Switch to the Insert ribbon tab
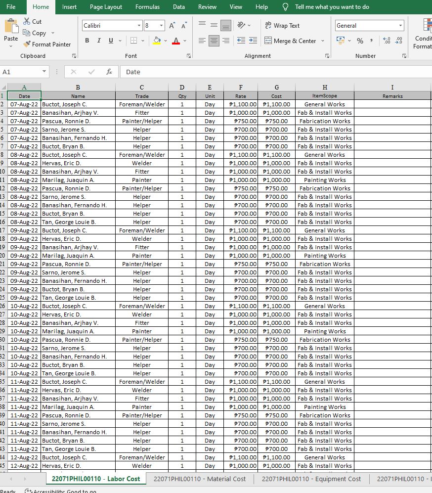This screenshot has width=432, height=493. 69,7
